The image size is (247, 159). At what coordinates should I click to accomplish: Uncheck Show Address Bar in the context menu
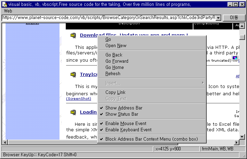tap(152, 108)
